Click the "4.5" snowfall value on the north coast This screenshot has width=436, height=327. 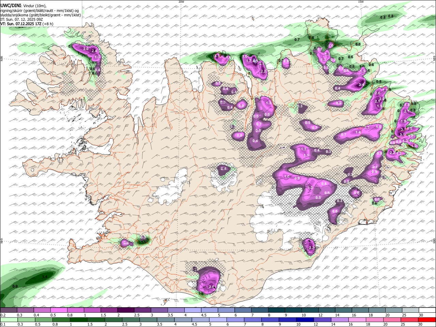click(x=255, y=61)
